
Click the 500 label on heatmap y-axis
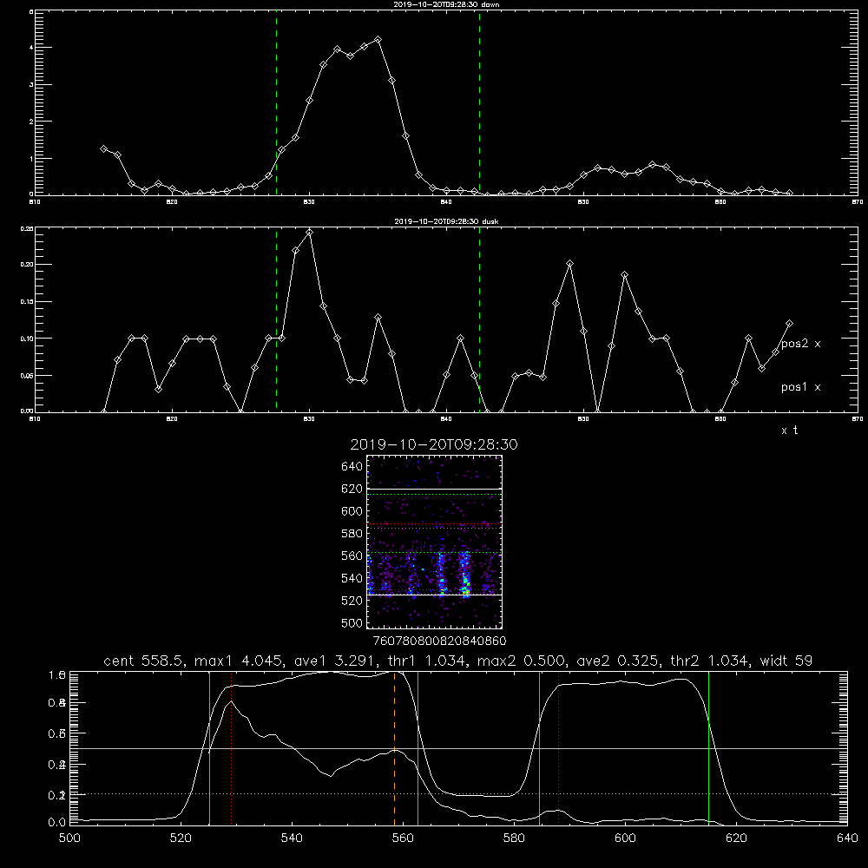pos(352,623)
